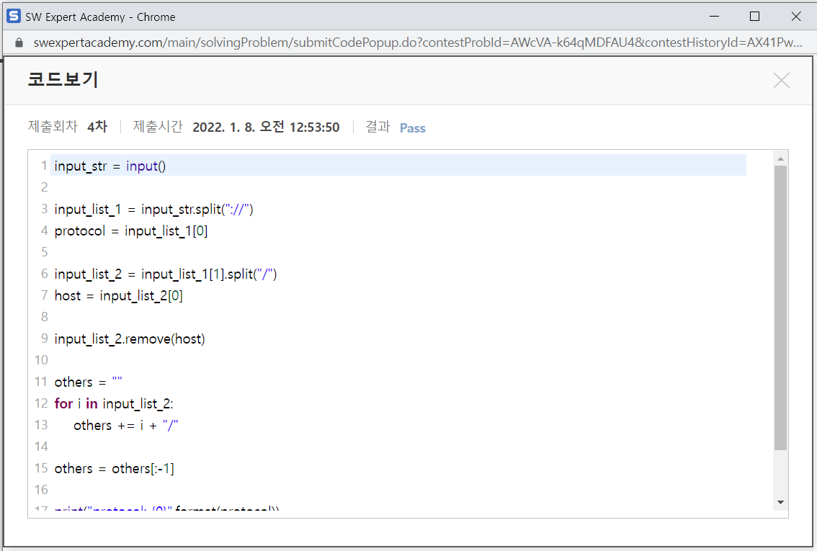
Task: Click line input_list_2 = input_list_1[1].split("/")
Action: point(166,274)
